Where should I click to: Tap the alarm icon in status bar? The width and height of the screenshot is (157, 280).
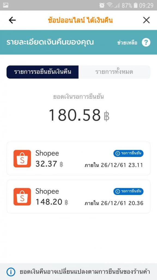(x=102, y=5)
